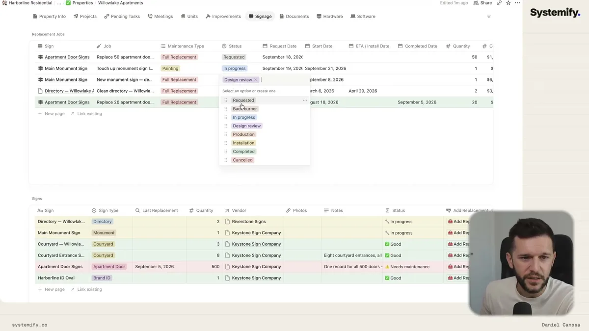The image size is (589, 331).
Task: Switch to the Projects tab
Action: pyautogui.click(x=85, y=16)
